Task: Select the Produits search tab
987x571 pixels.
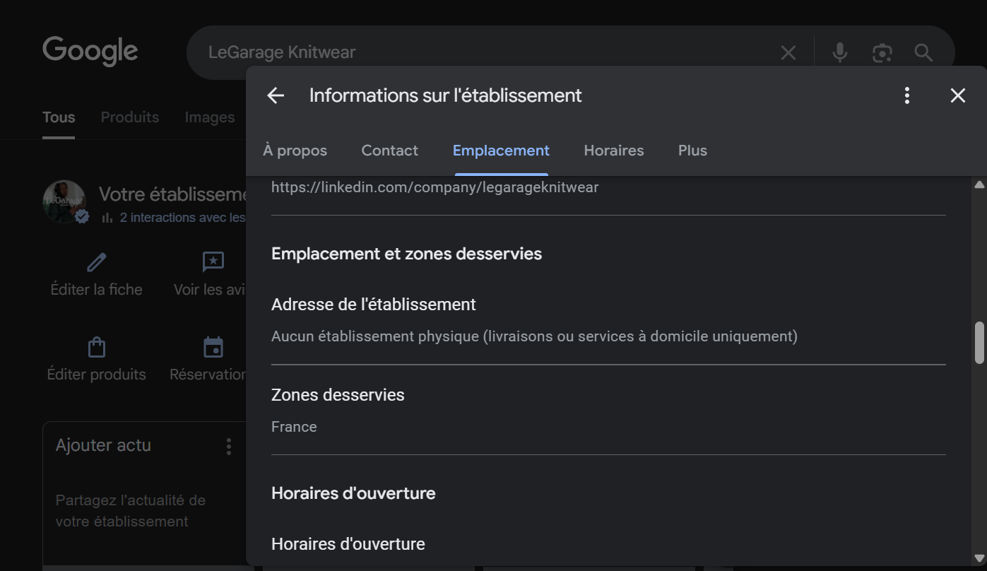Action: (129, 117)
